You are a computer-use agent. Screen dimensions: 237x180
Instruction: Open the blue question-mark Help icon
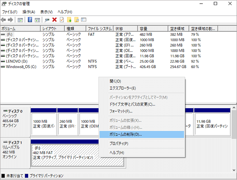[x=30, y=20]
